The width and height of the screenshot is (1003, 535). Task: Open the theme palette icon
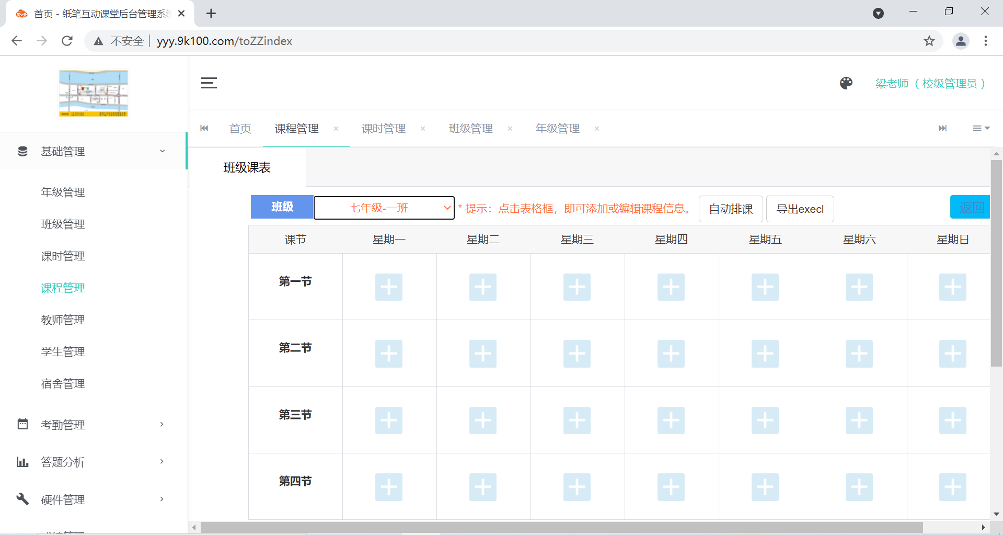[846, 83]
